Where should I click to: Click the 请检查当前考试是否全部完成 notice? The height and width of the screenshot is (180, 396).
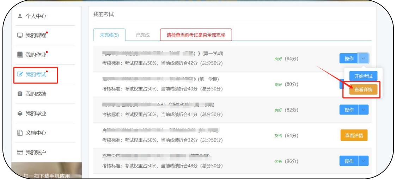(196, 35)
